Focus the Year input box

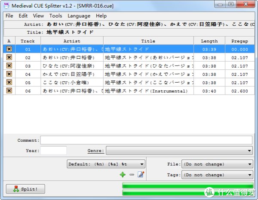pos(53,151)
